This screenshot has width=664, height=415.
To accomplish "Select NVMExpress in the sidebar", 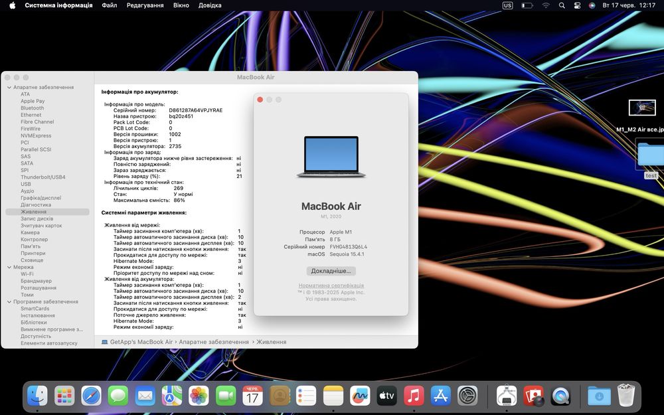I will tap(36, 135).
